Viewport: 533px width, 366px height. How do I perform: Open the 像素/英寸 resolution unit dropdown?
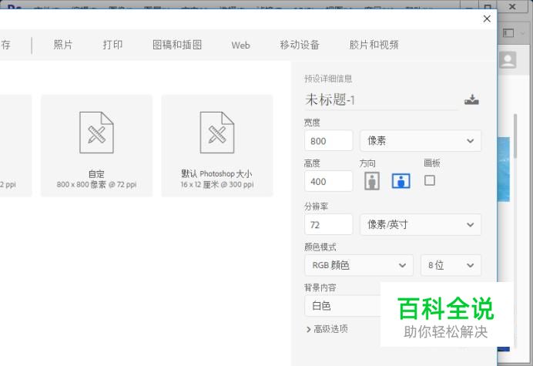click(421, 224)
